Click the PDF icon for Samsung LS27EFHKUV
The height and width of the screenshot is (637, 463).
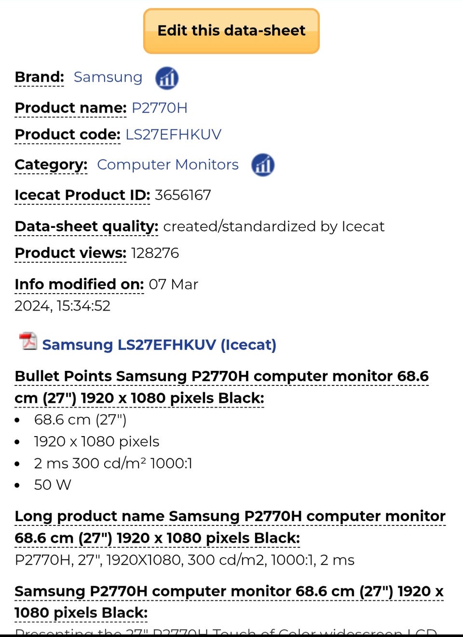coord(28,341)
